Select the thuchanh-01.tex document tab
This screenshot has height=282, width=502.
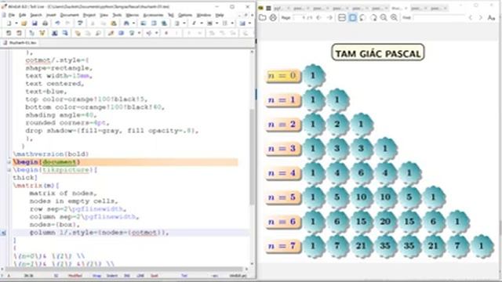tap(20, 42)
